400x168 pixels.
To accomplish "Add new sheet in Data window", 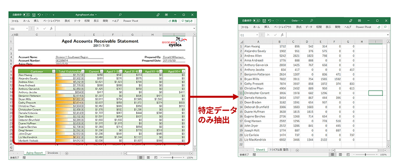I will pos(297,150).
